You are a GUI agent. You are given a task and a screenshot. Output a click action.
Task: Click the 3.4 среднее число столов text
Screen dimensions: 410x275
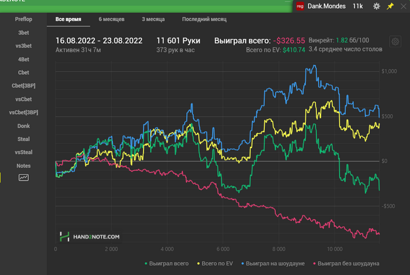point(346,49)
